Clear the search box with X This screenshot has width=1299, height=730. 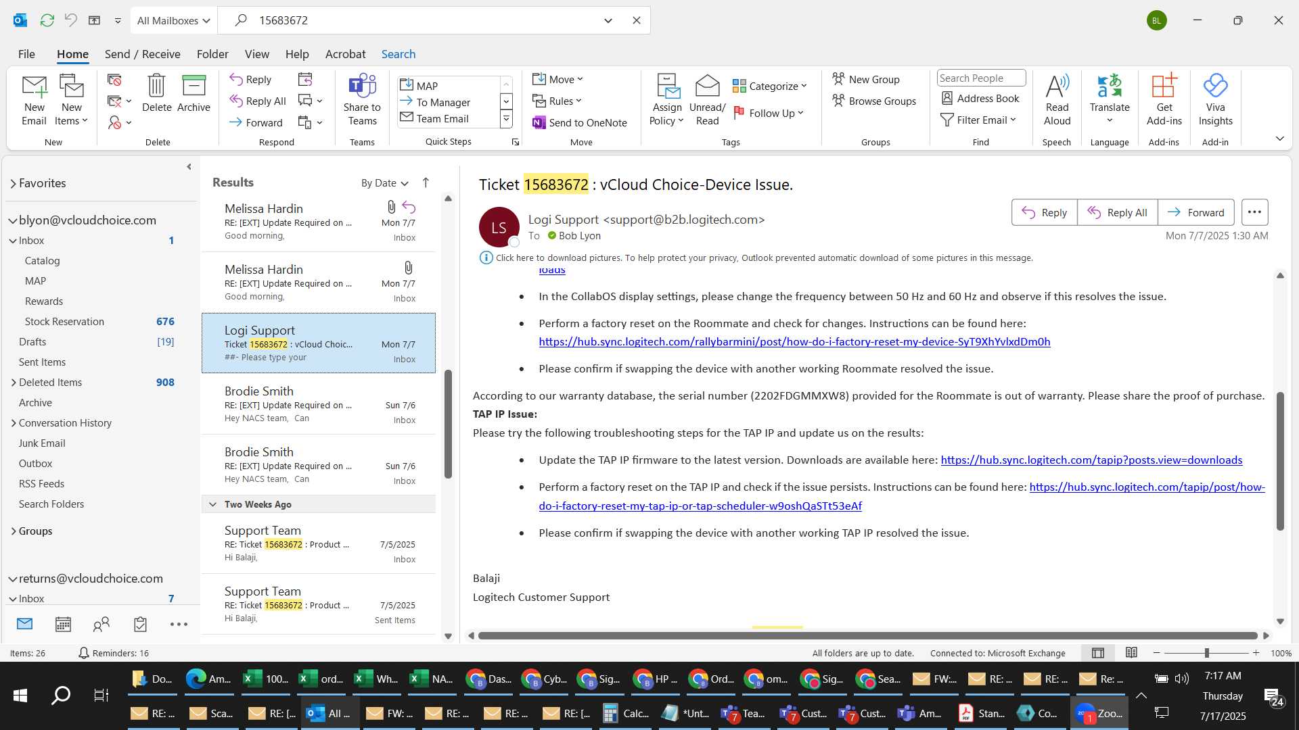coord(636,20)
